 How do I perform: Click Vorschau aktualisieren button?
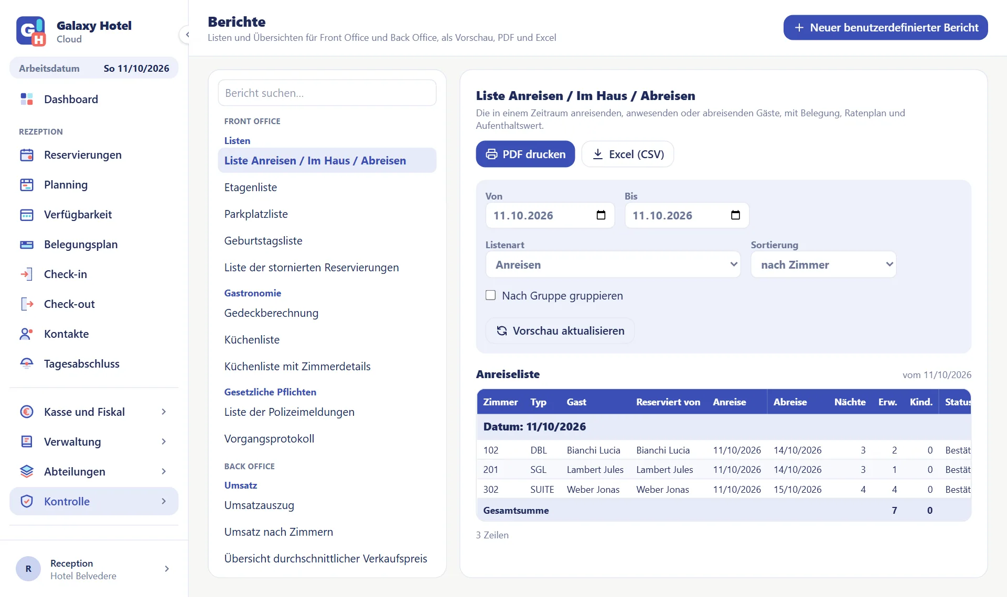point(560,331)
